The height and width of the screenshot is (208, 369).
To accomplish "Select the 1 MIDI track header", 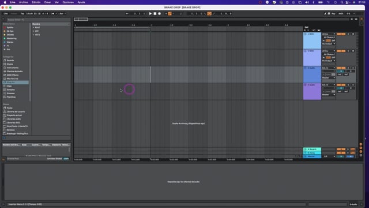I will tap(312, 40).
